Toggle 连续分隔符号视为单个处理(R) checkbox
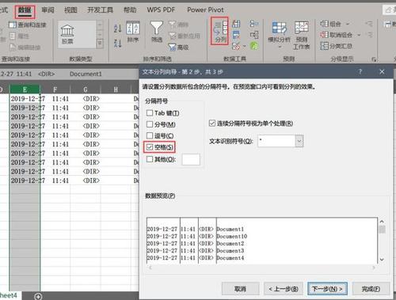The height and width of the screenshot is (300, 396). (x=212, y=123)
